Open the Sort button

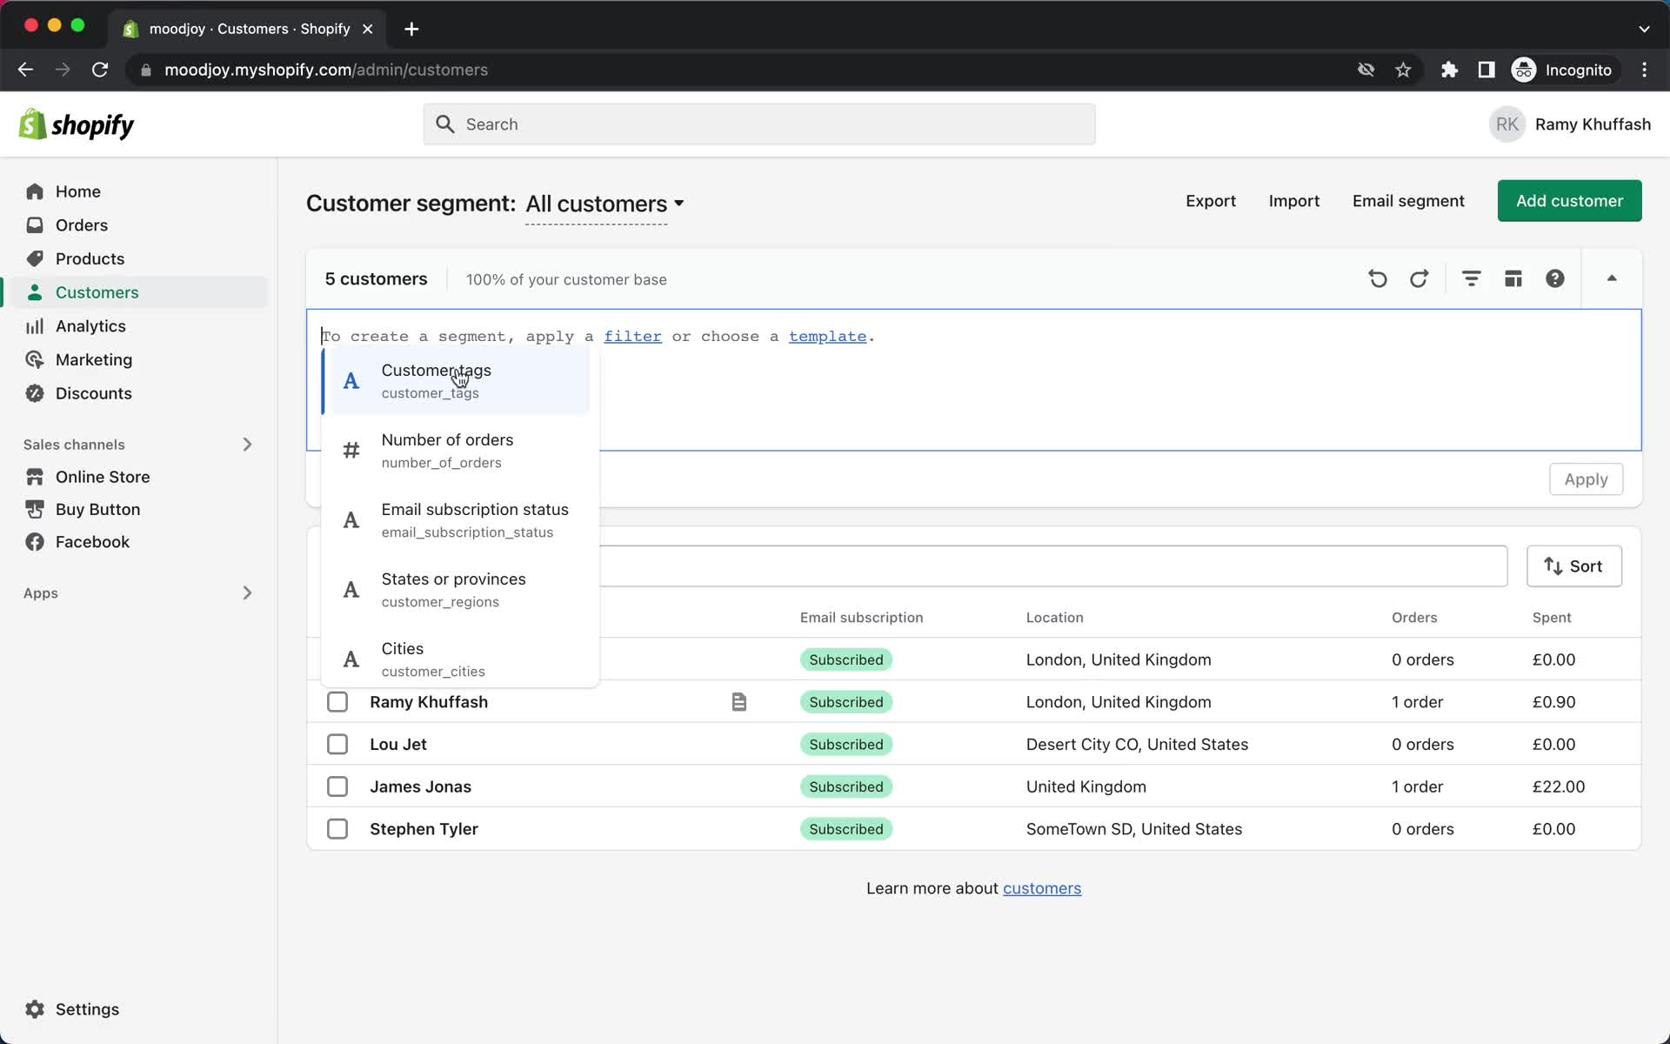[1573, 566]
